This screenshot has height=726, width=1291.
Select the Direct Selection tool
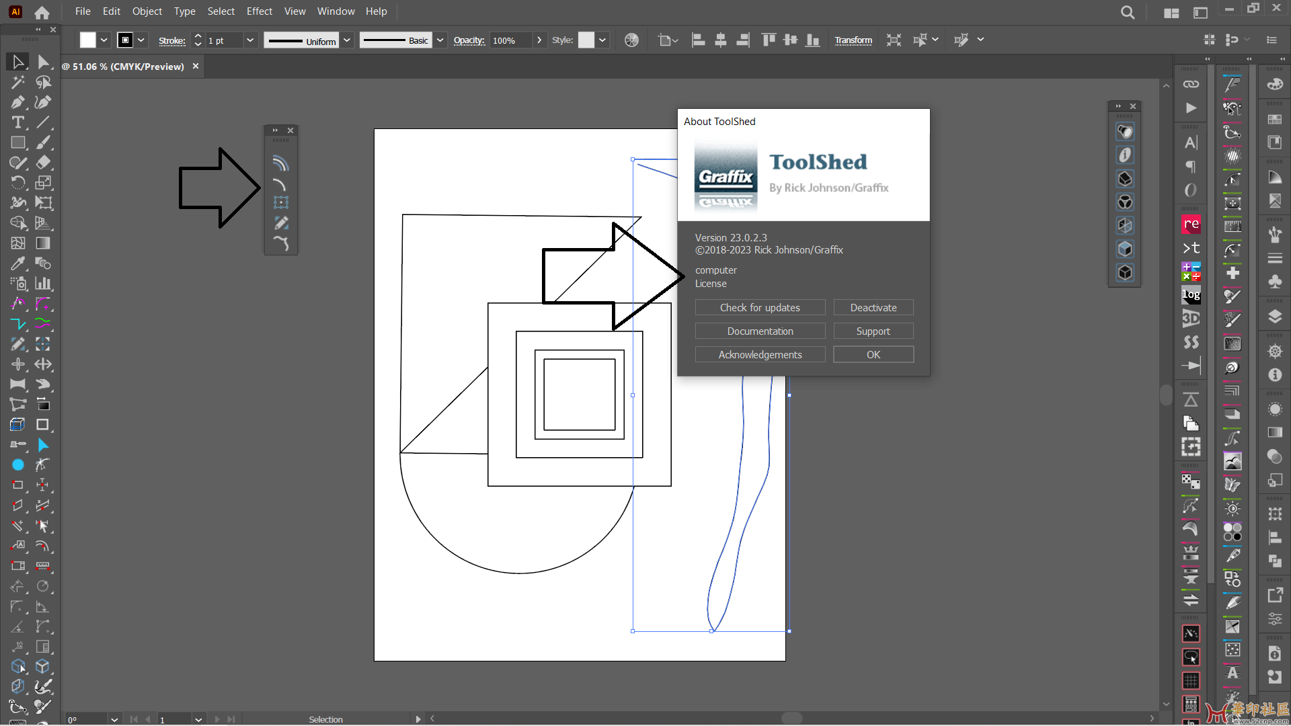(43, 62)
